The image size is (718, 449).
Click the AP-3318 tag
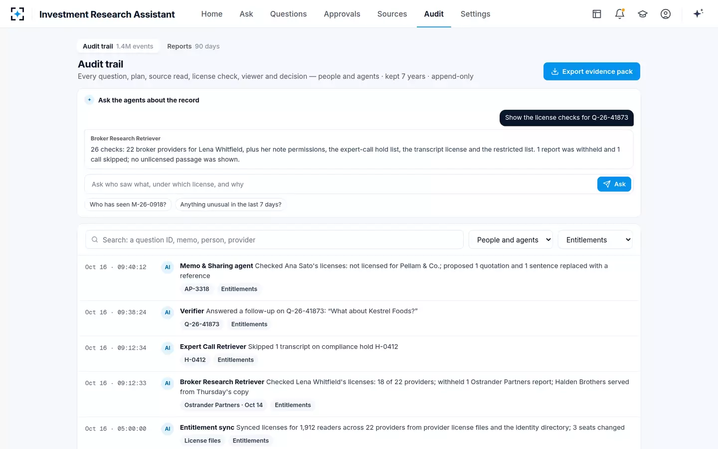pos(197,289)
